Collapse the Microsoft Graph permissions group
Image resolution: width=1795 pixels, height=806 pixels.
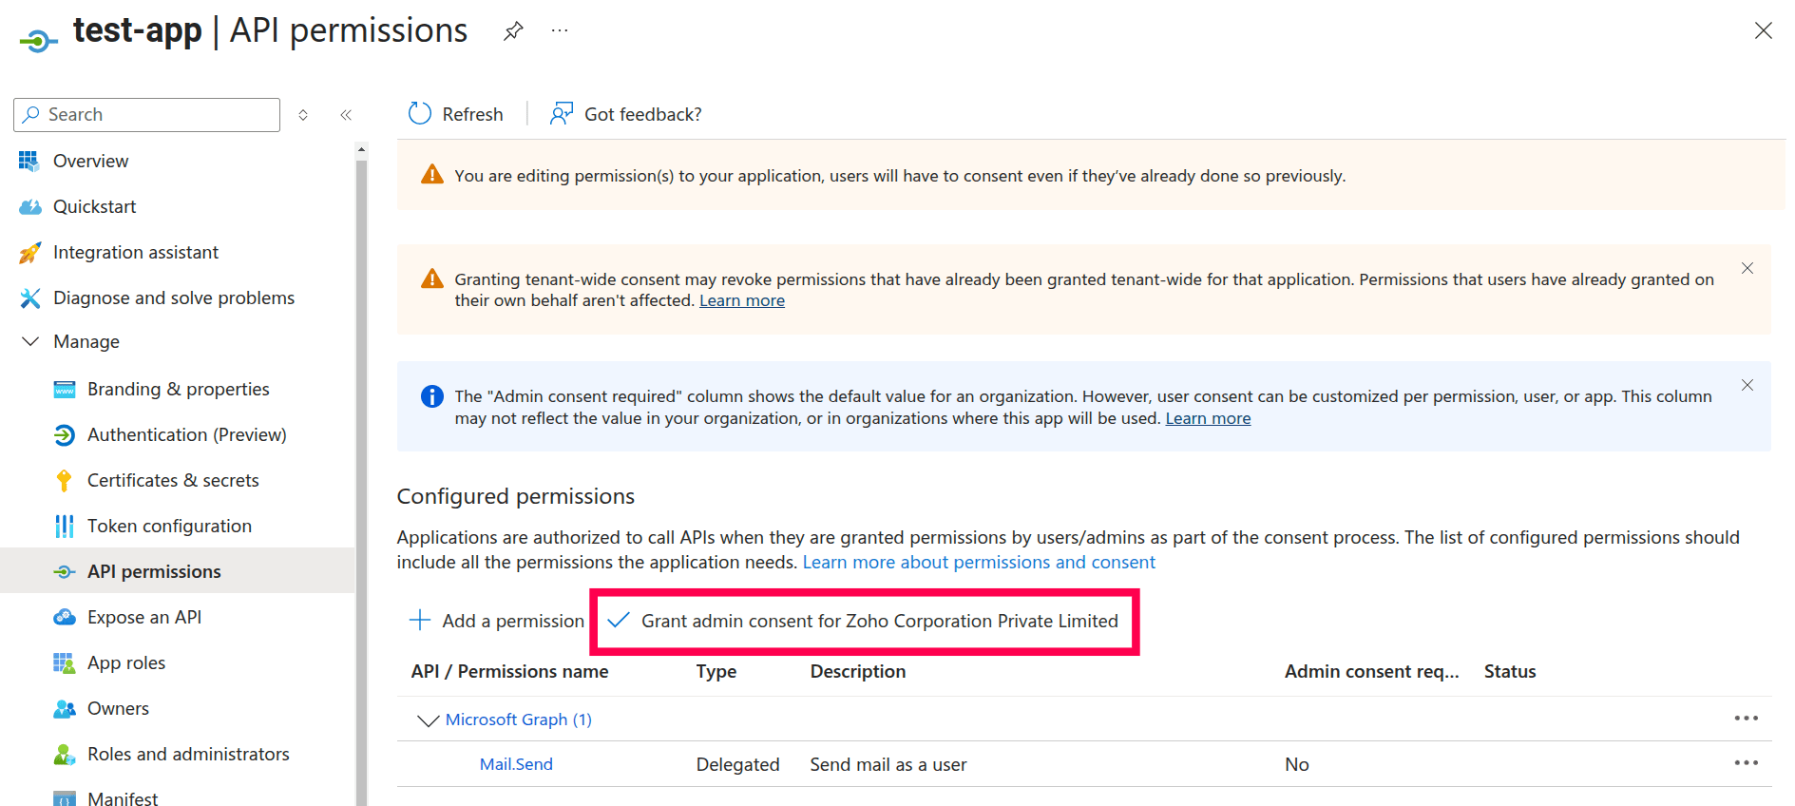(428, 720)
